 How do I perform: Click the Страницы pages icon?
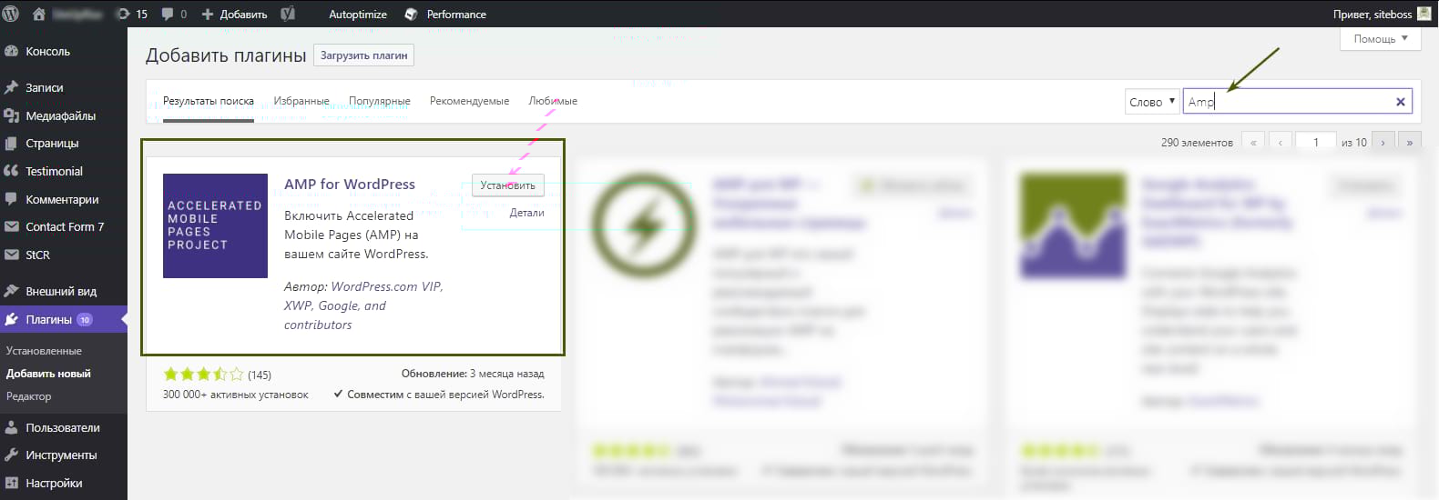11,143
